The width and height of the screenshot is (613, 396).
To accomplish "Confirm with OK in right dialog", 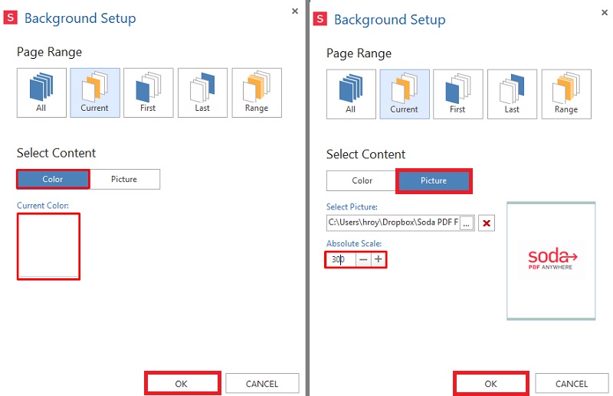I will pyautogui.click(x=491, y=384).
